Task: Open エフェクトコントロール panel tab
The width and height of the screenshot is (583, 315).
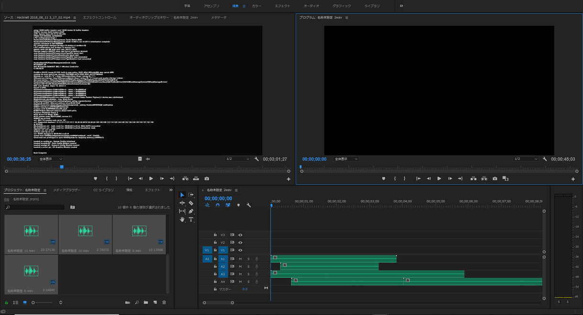Action: click(99, 18)
